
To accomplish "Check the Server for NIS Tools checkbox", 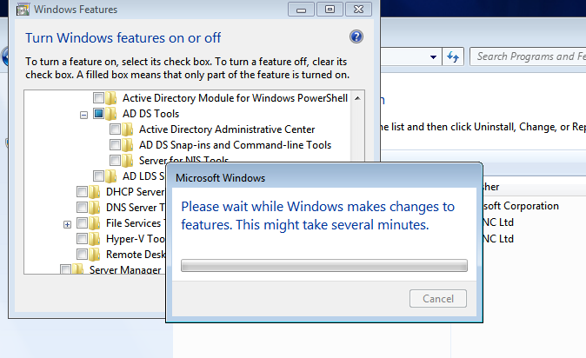I will (x=115, y=161).
